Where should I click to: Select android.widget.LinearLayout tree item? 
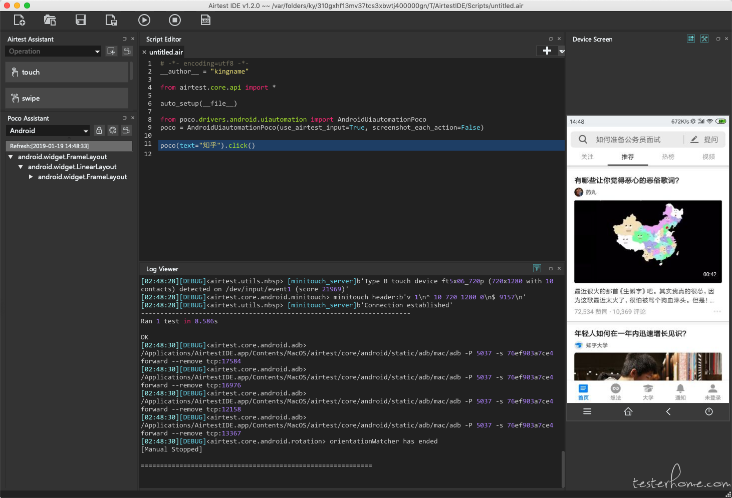(x=72, y=167)
